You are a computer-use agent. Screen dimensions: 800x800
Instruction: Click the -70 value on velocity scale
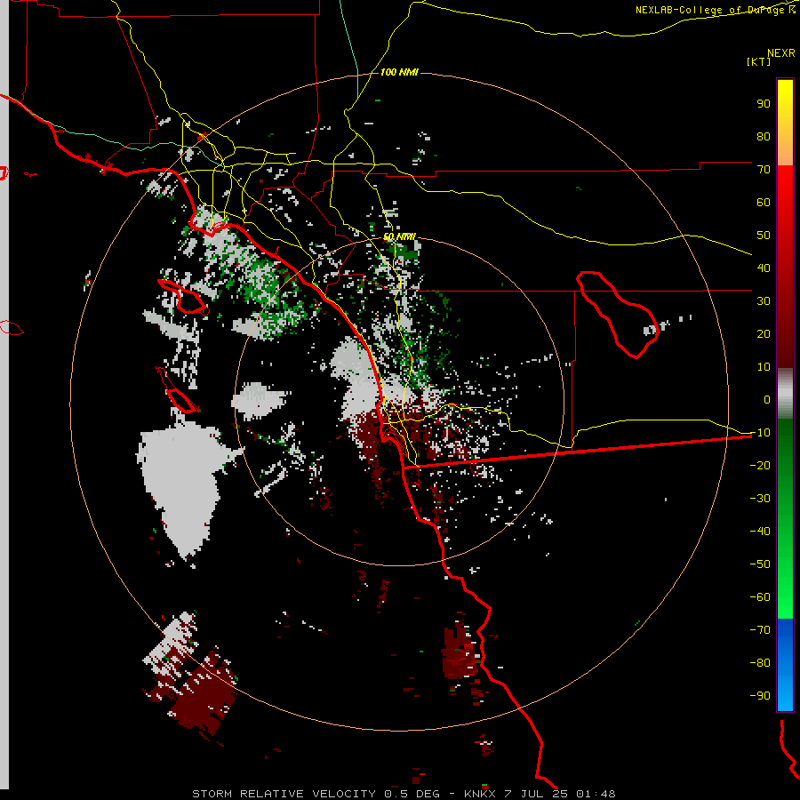click(x=760, y=630)
